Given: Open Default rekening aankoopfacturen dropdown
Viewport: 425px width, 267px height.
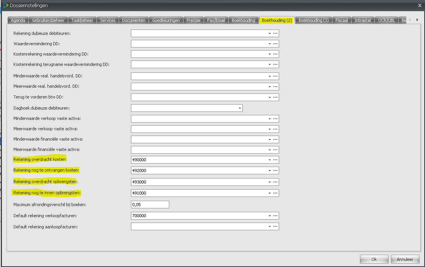Looking at the screenshot, I should coord(270,227).
